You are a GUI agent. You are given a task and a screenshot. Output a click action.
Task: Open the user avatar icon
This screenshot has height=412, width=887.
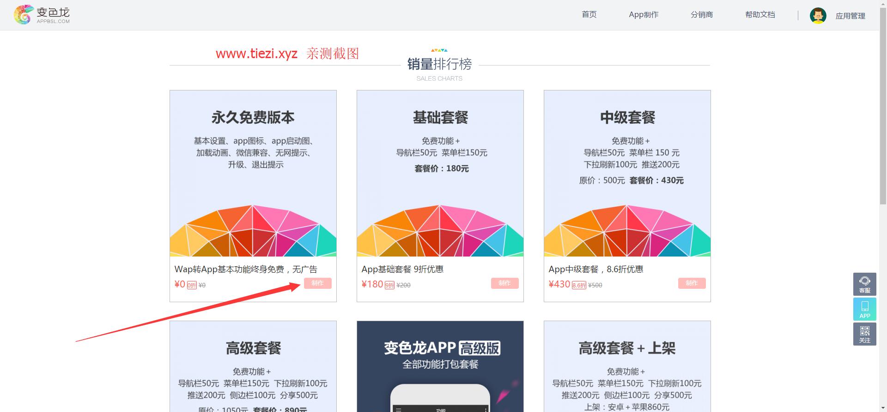818,16
